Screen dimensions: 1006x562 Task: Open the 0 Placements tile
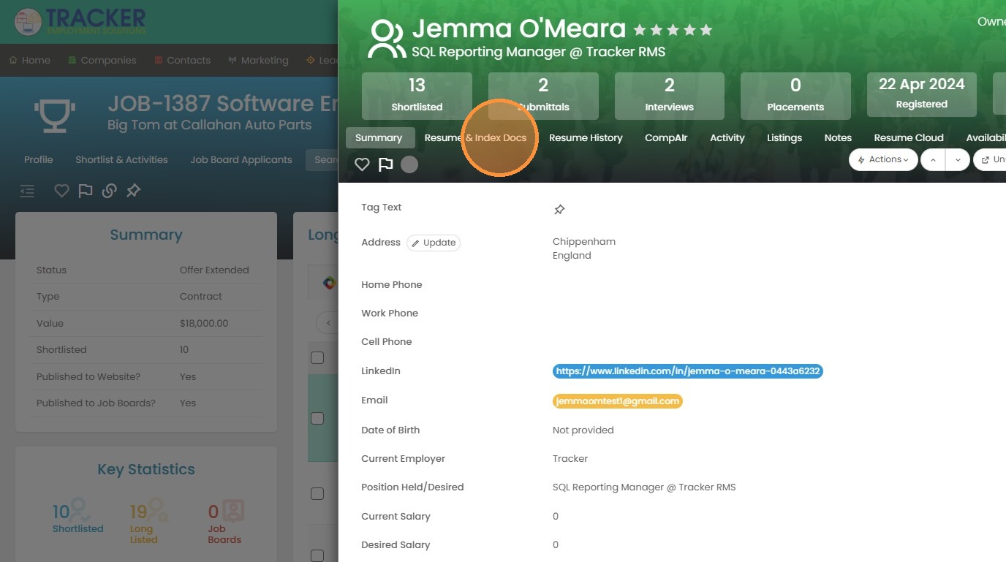click(x=795, y=96)
